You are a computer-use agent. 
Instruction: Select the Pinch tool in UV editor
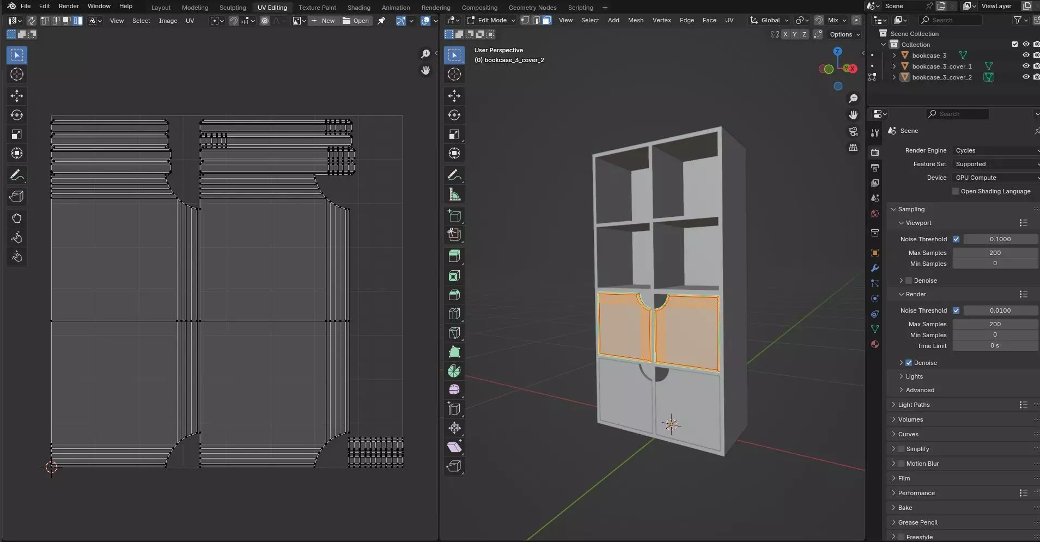(x=17, y=257)
